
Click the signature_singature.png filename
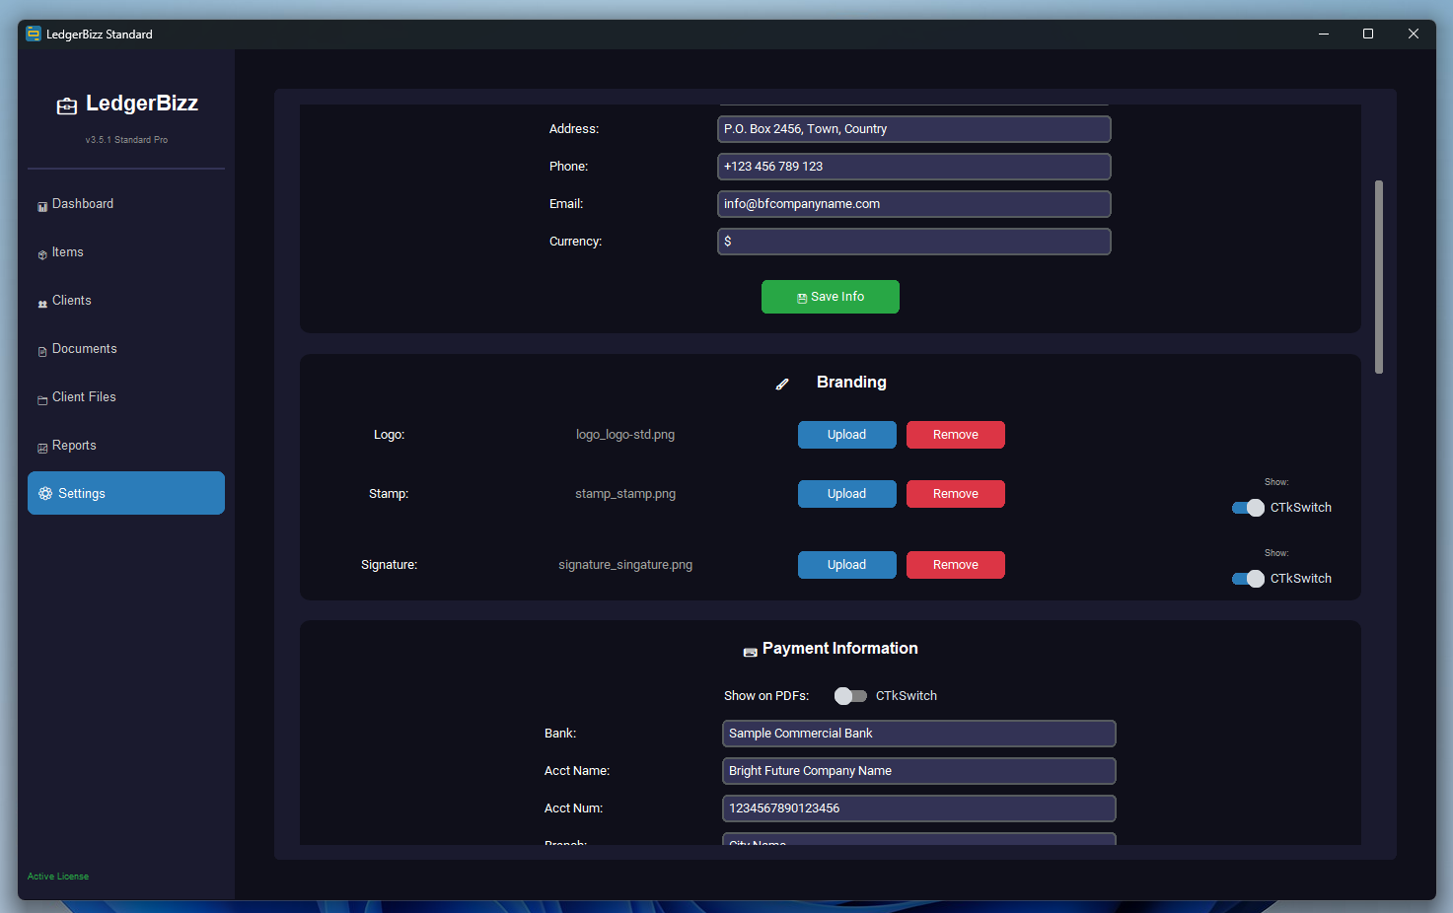(x=625, y=565)
